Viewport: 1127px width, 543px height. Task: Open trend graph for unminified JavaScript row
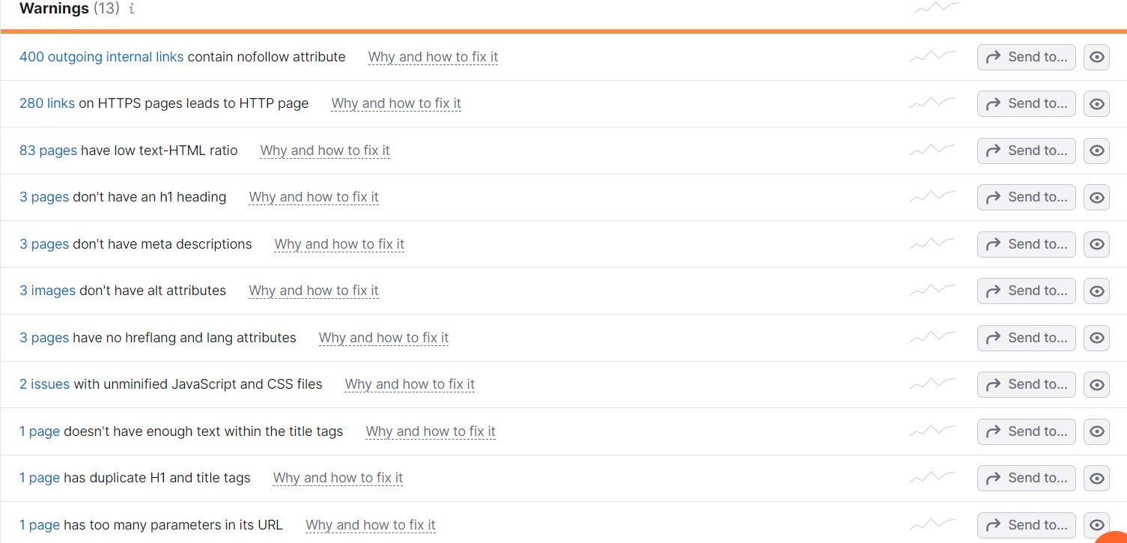click(932, 384)
